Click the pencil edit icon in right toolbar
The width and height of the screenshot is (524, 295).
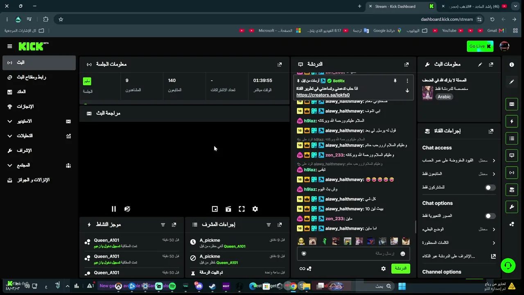(512, 82)
